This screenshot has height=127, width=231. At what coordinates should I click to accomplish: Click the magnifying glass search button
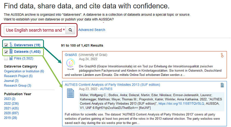point(70,30)
